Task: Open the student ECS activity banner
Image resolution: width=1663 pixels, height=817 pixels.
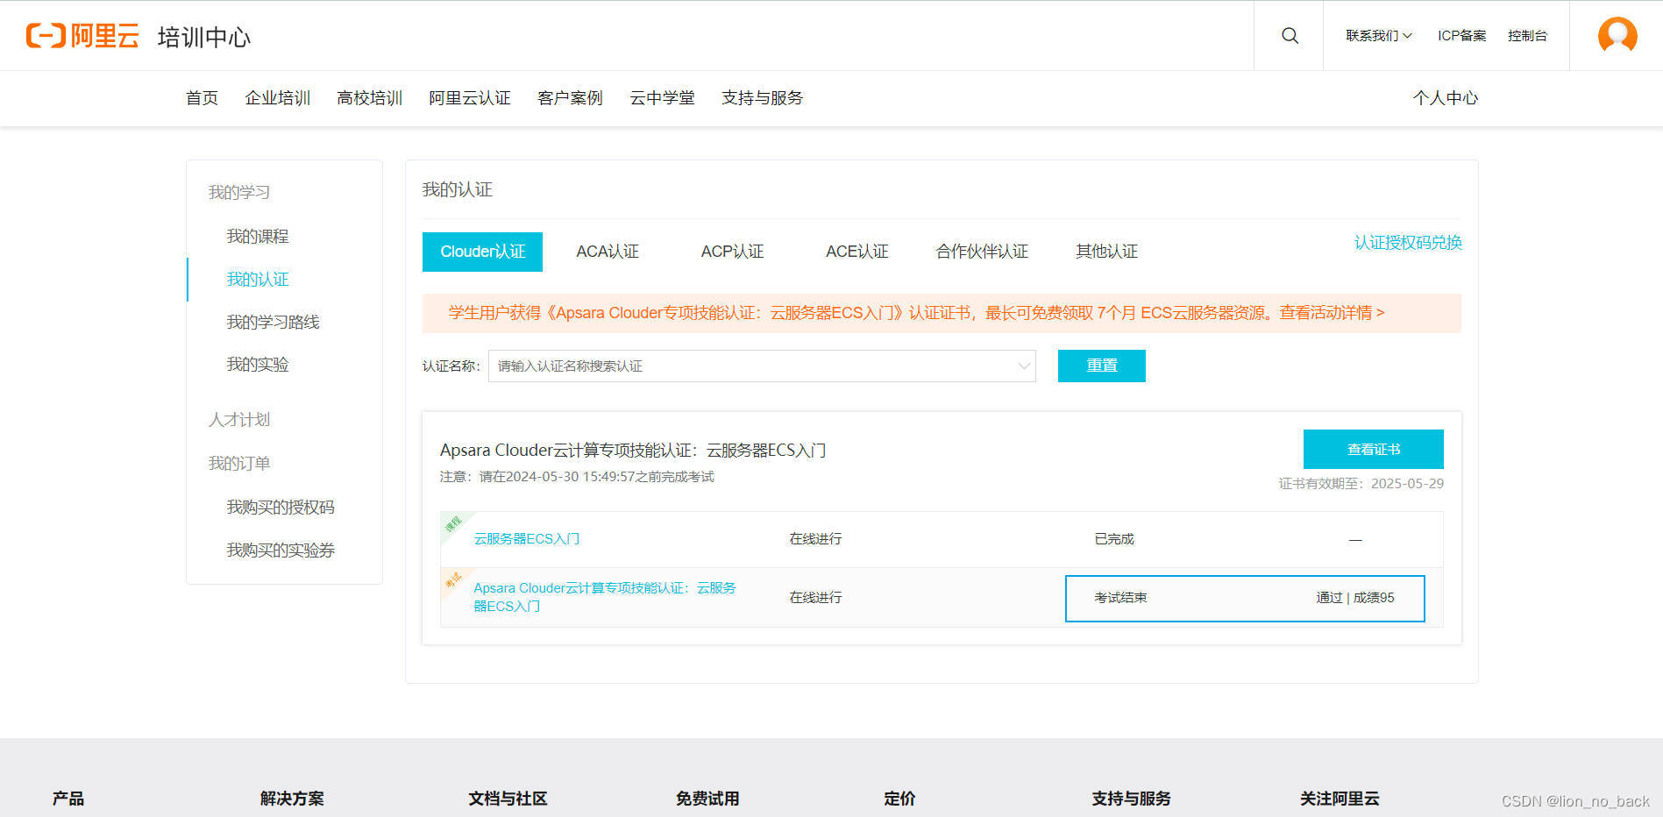Action: tap(942, 313)
